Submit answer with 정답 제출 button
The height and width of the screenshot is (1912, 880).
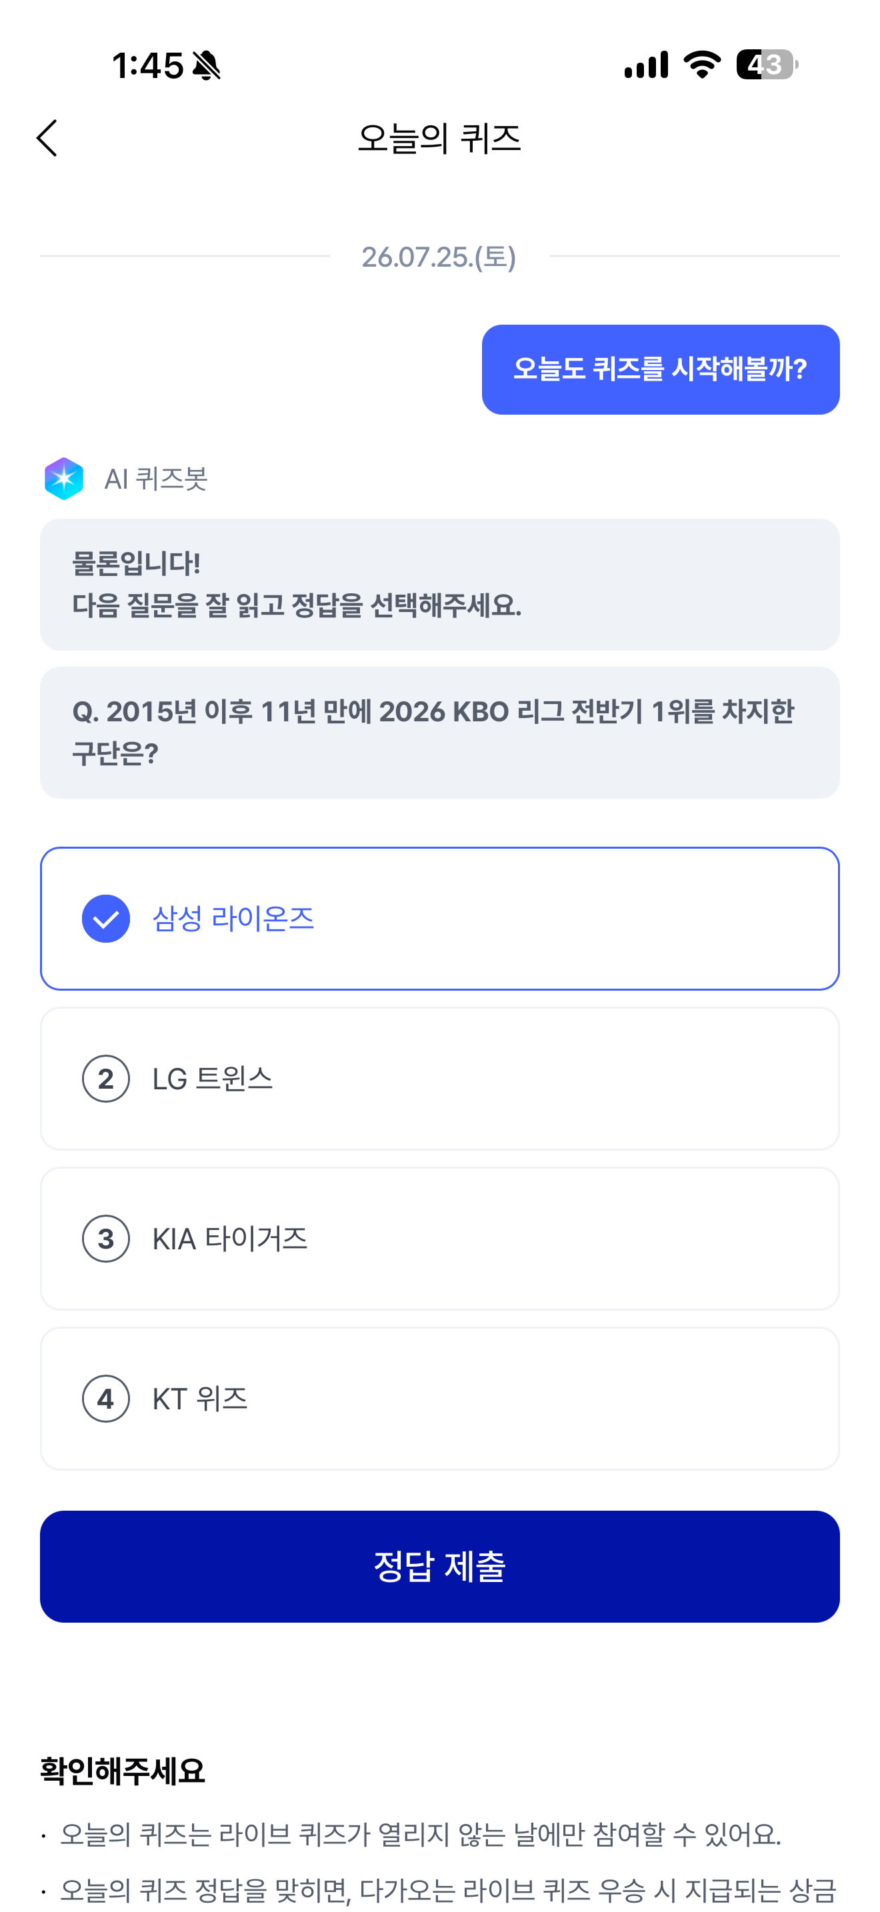440,1567
